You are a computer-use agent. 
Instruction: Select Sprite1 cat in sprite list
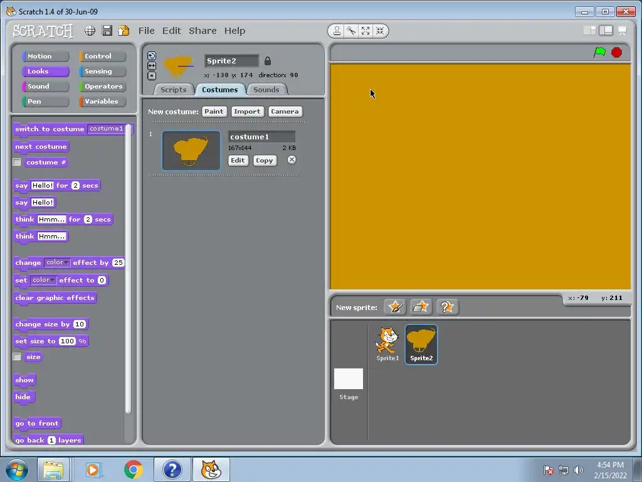point(387,345)
